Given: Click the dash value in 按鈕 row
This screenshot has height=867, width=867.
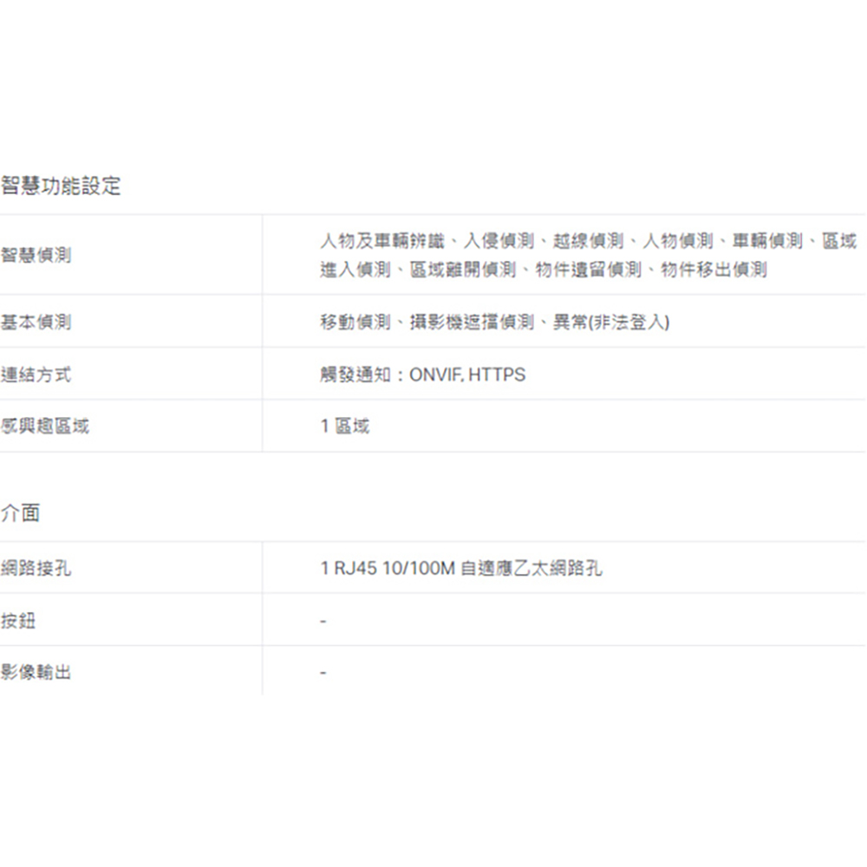Looking at the screenshot, I should point(323,622).
